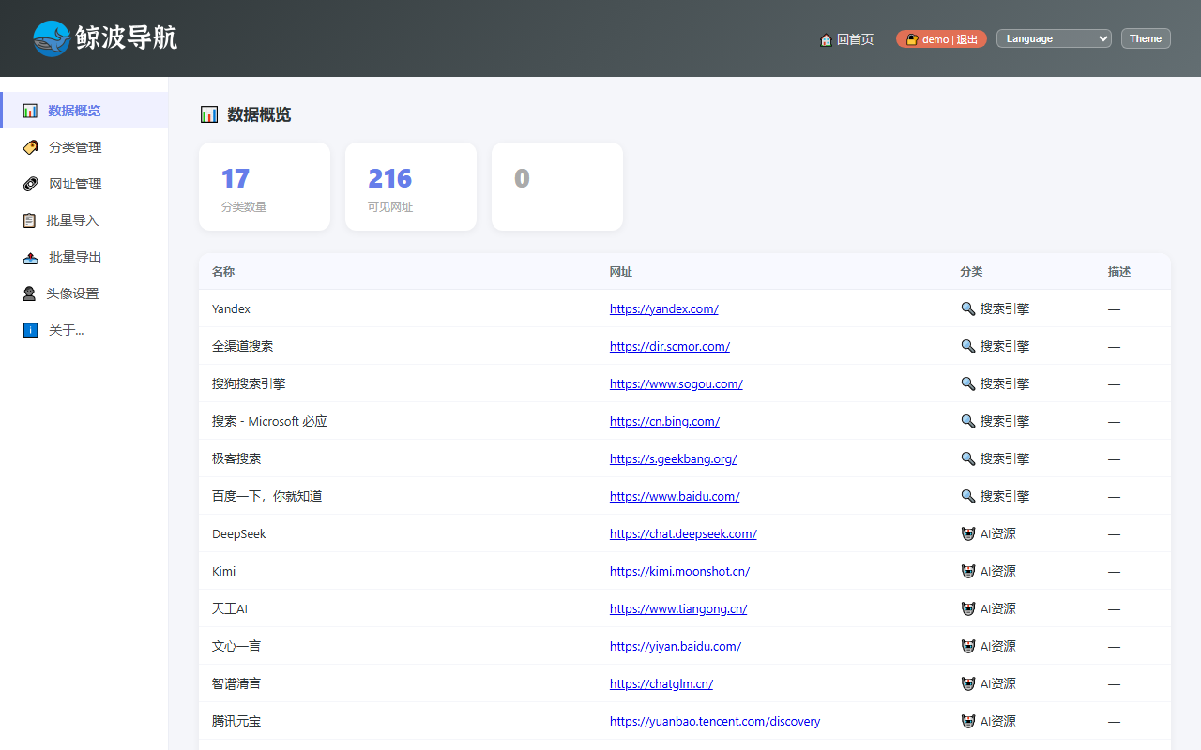Image resolution: width=1201 pixels, height=750 pixels.
Task: Open the Language dropdown
Action: [1054, 38]
